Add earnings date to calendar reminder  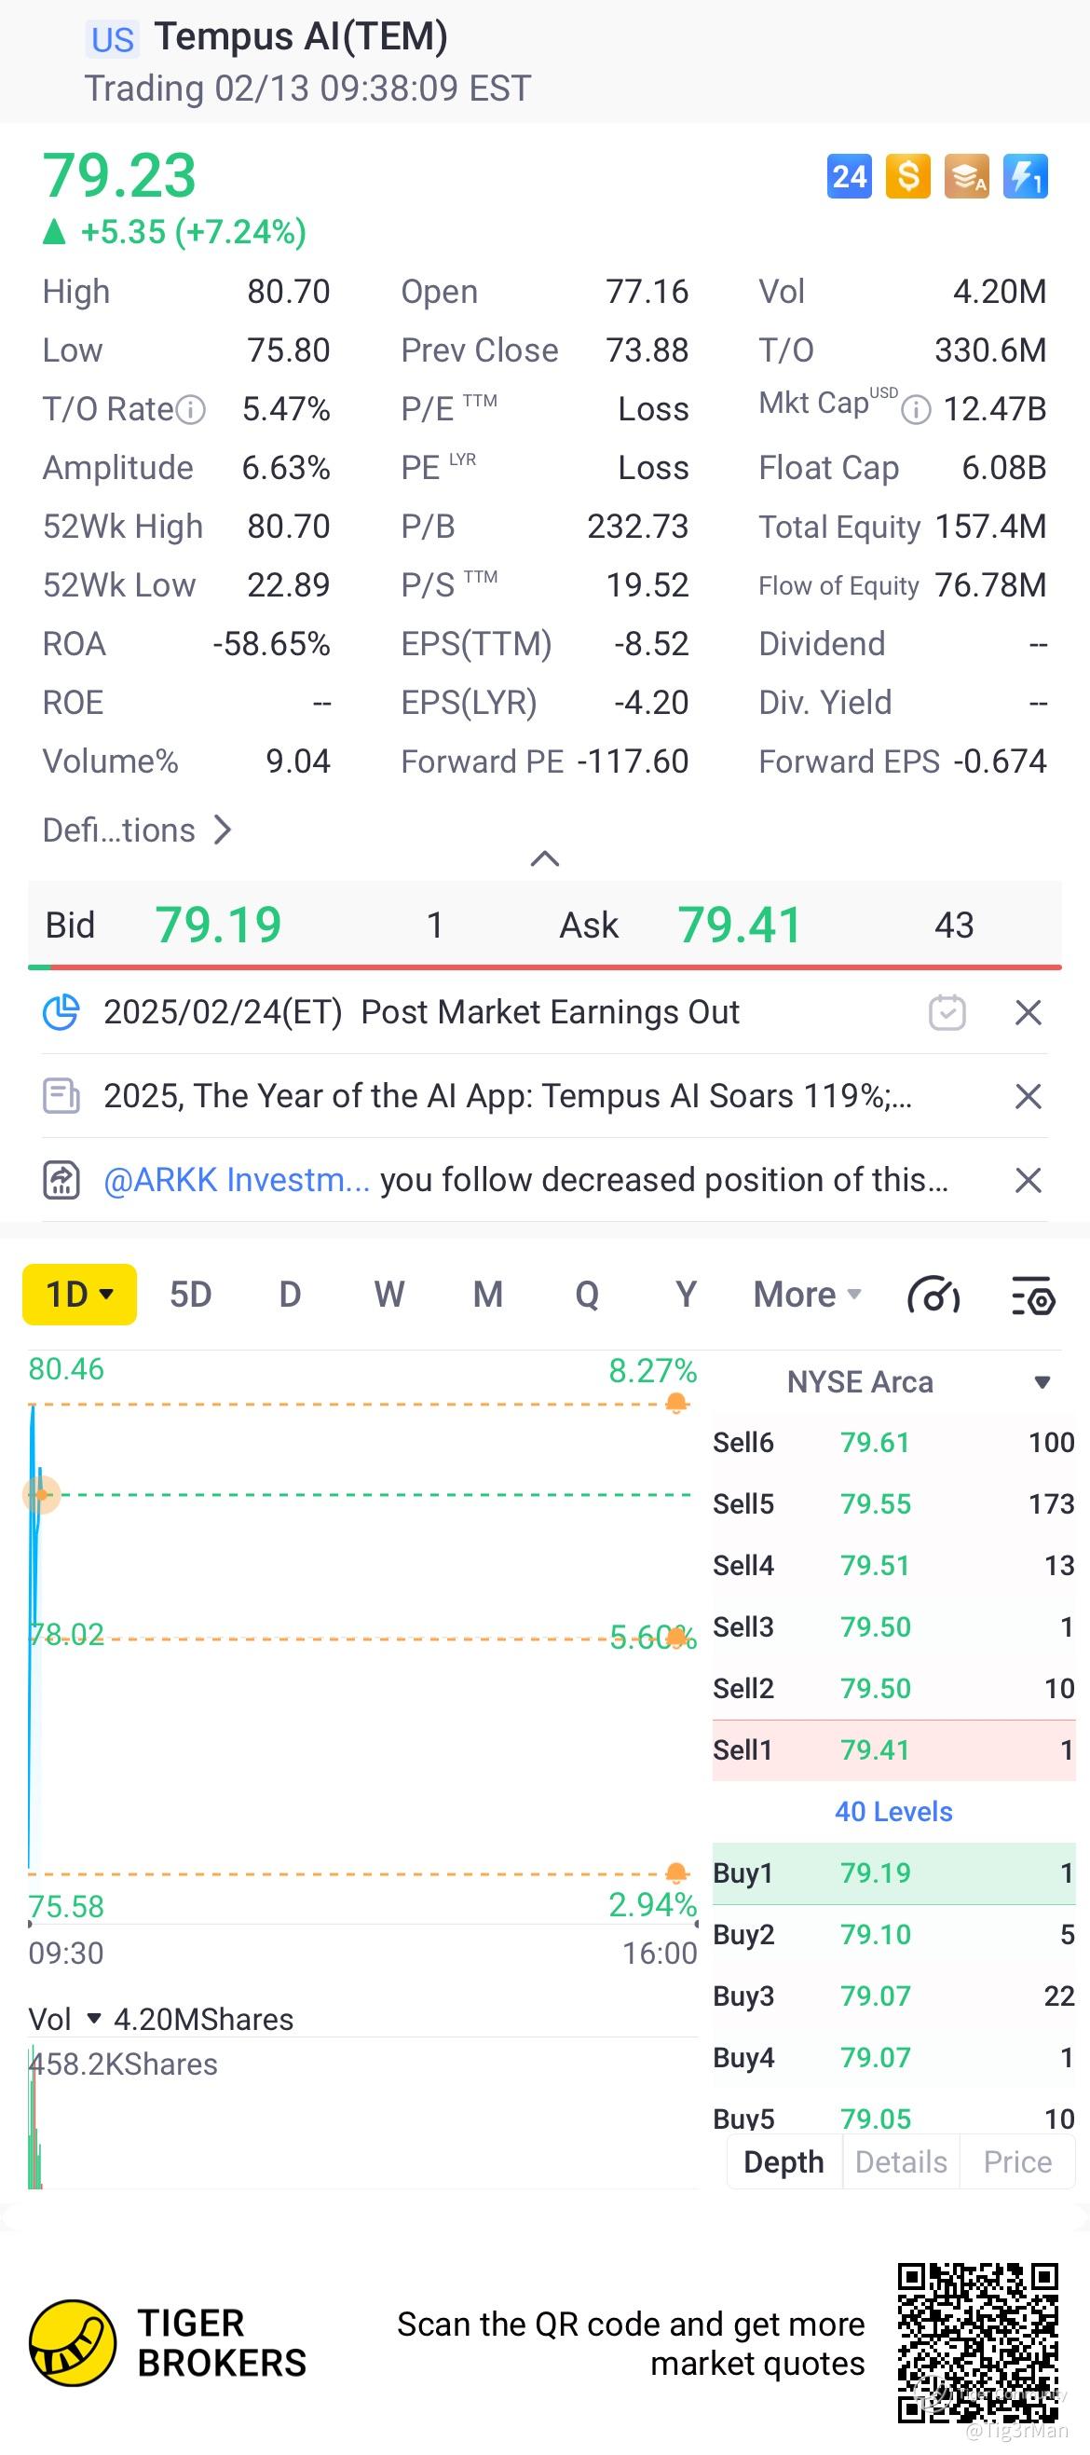(947, 1012)
